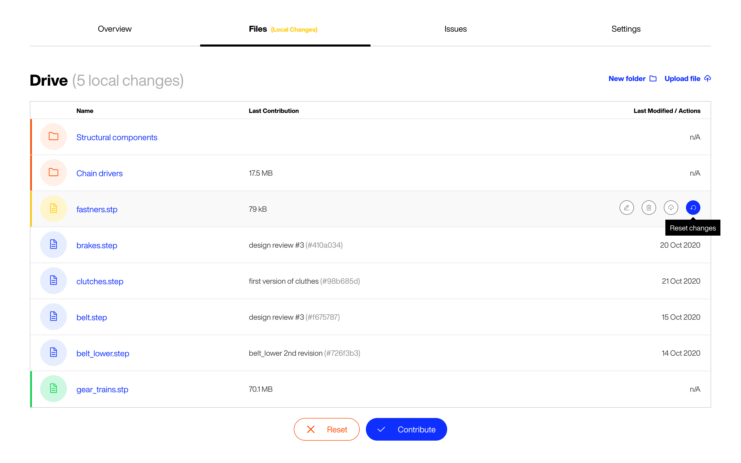
Task: Click the brakes.step file icon
Action: click(54, 245)
